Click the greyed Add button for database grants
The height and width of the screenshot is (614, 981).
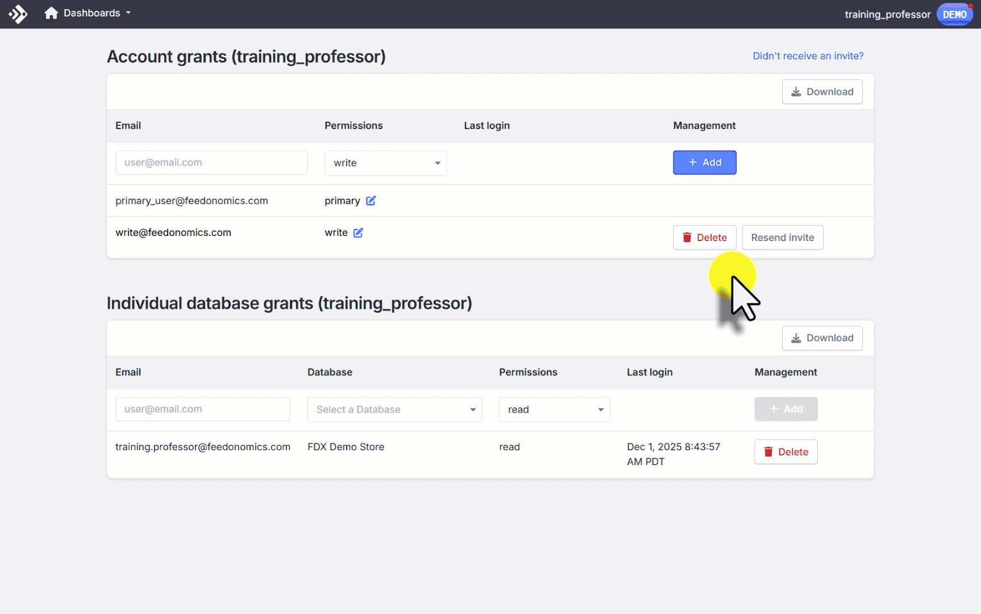coord(785,409)
